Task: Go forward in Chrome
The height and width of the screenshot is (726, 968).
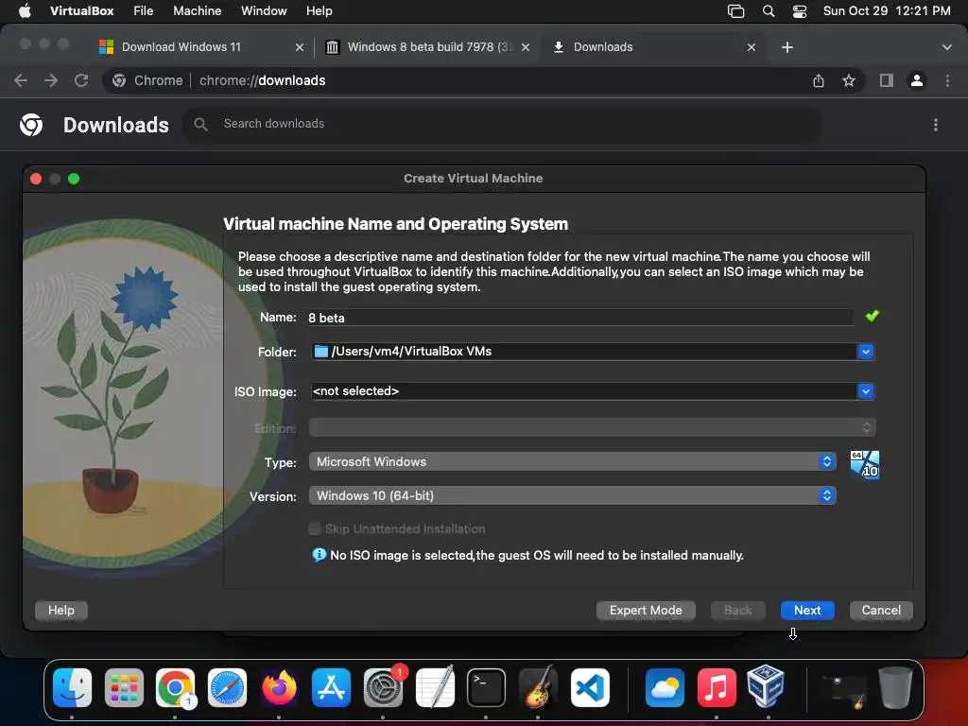Action: pos(51,80)
